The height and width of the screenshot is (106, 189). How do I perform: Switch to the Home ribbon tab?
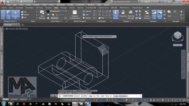point(4,8)
